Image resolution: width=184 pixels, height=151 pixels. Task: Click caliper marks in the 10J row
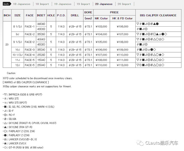(146, 50)
